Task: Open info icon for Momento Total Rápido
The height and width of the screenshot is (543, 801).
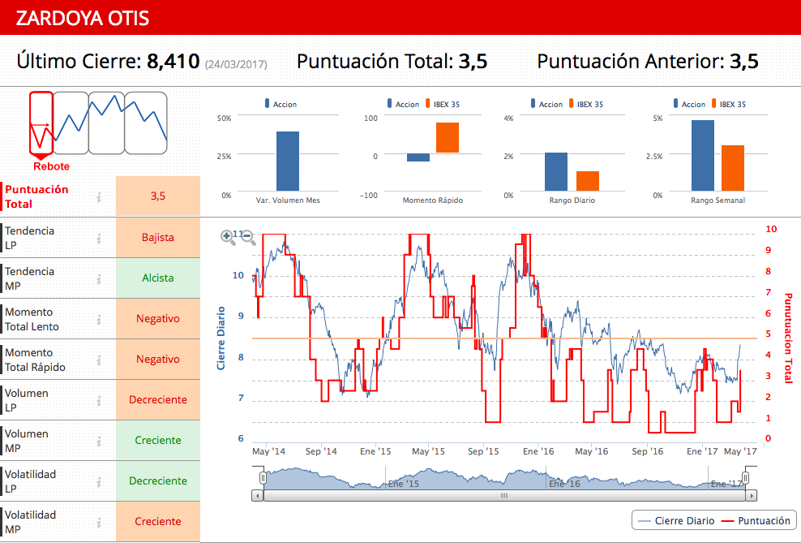Action: 99,360
